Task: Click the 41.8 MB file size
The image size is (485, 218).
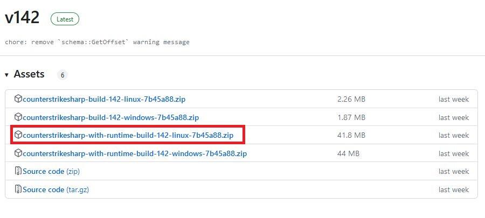Action: (x=351, y=135)
